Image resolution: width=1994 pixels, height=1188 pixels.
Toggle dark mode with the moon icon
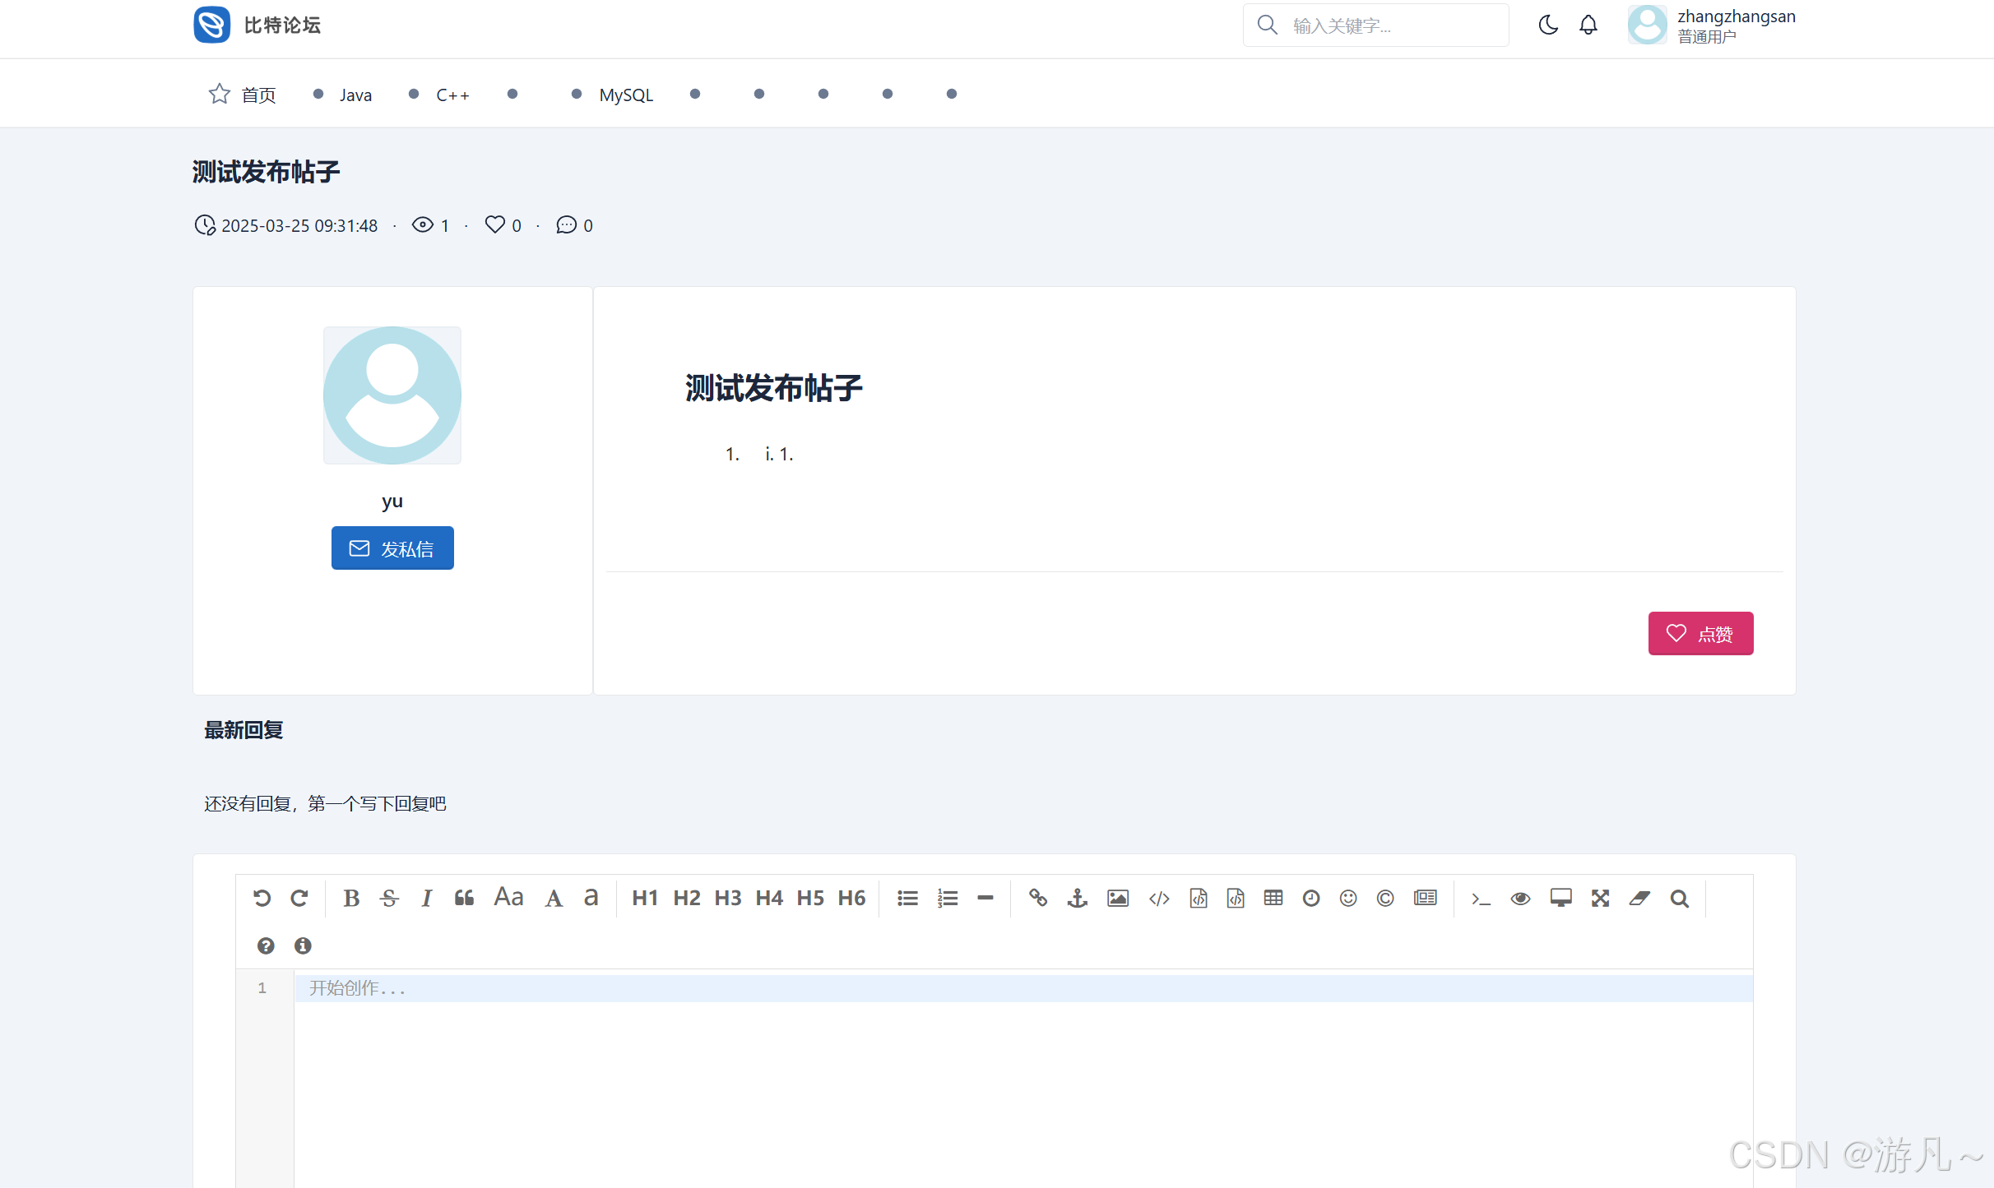coord(1548,25)
